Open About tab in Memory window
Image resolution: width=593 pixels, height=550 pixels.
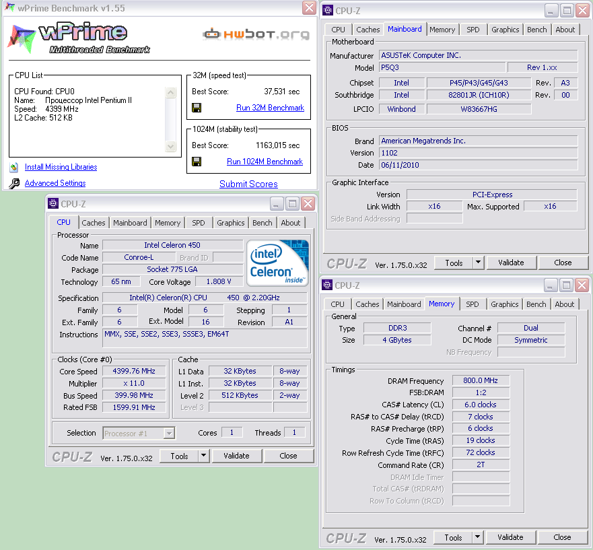point(564,304)
